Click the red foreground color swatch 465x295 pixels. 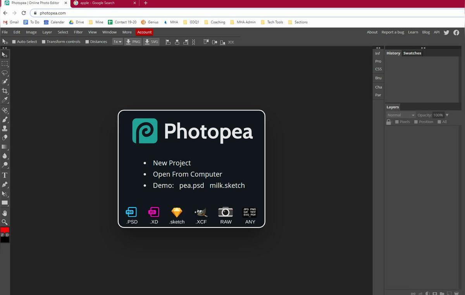pyautogui.click(x=5, y=230)
